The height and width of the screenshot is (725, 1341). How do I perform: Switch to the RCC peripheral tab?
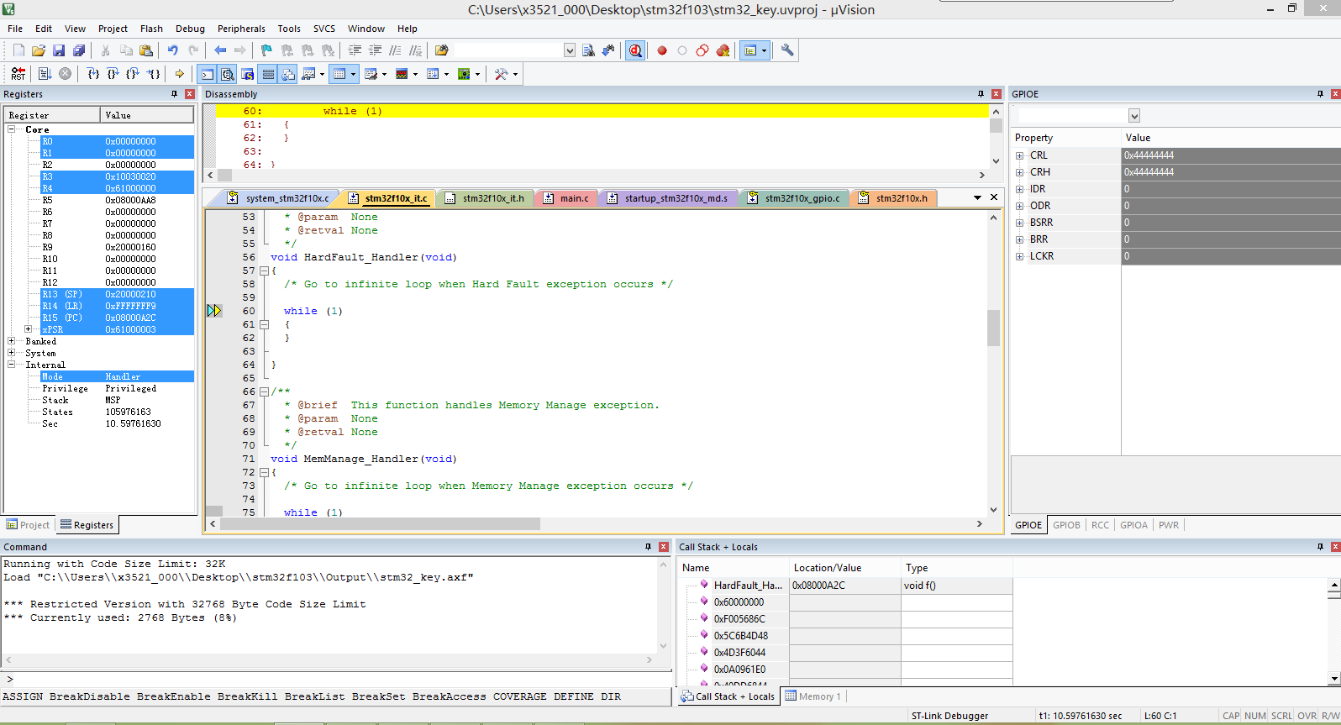[1100, 525]
